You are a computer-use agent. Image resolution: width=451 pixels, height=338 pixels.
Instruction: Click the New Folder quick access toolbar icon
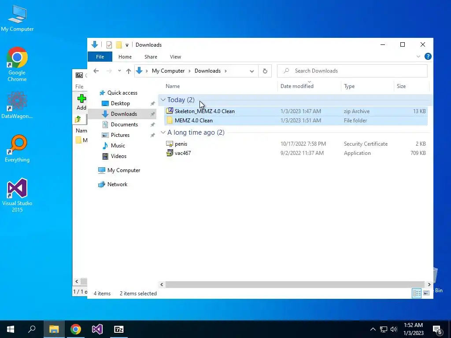[x=119, y=45]
